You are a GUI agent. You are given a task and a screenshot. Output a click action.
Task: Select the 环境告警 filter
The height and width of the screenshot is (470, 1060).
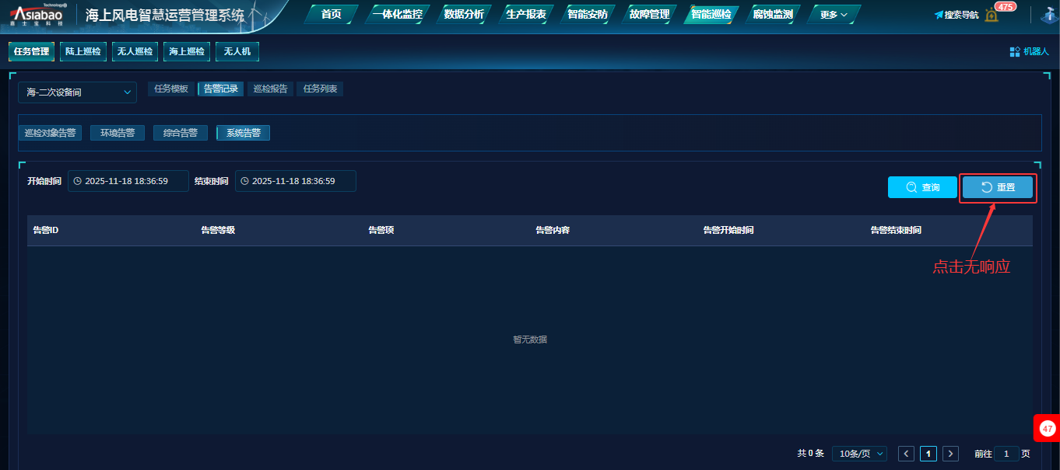click(118, 133)
